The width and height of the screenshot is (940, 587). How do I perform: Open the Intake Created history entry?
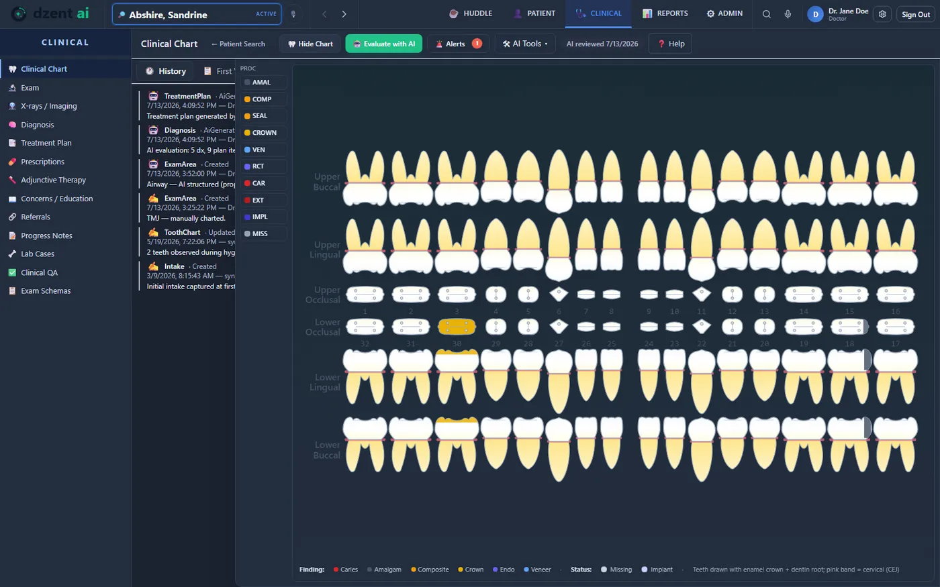(188, 276)
